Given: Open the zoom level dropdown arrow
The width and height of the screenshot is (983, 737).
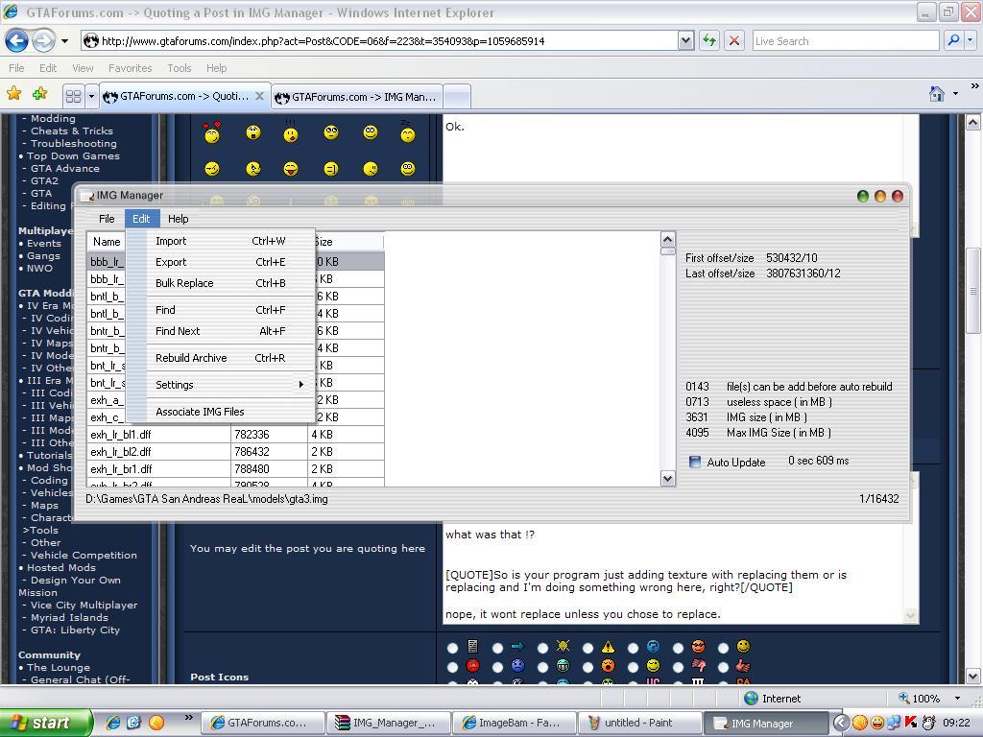Looking at the screenshot, I should 957,699.
